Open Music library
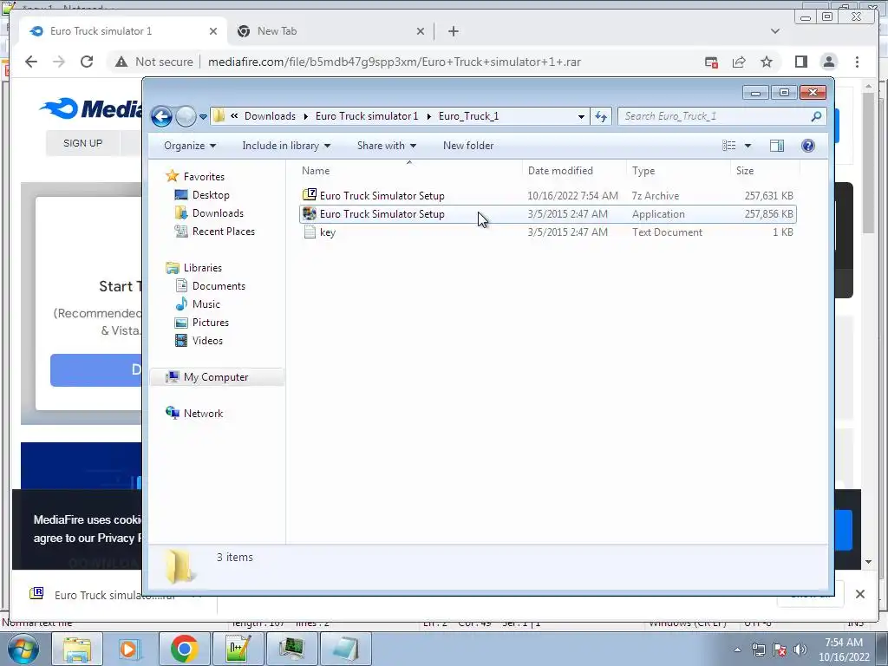888x666 pixels. (206, 304)
